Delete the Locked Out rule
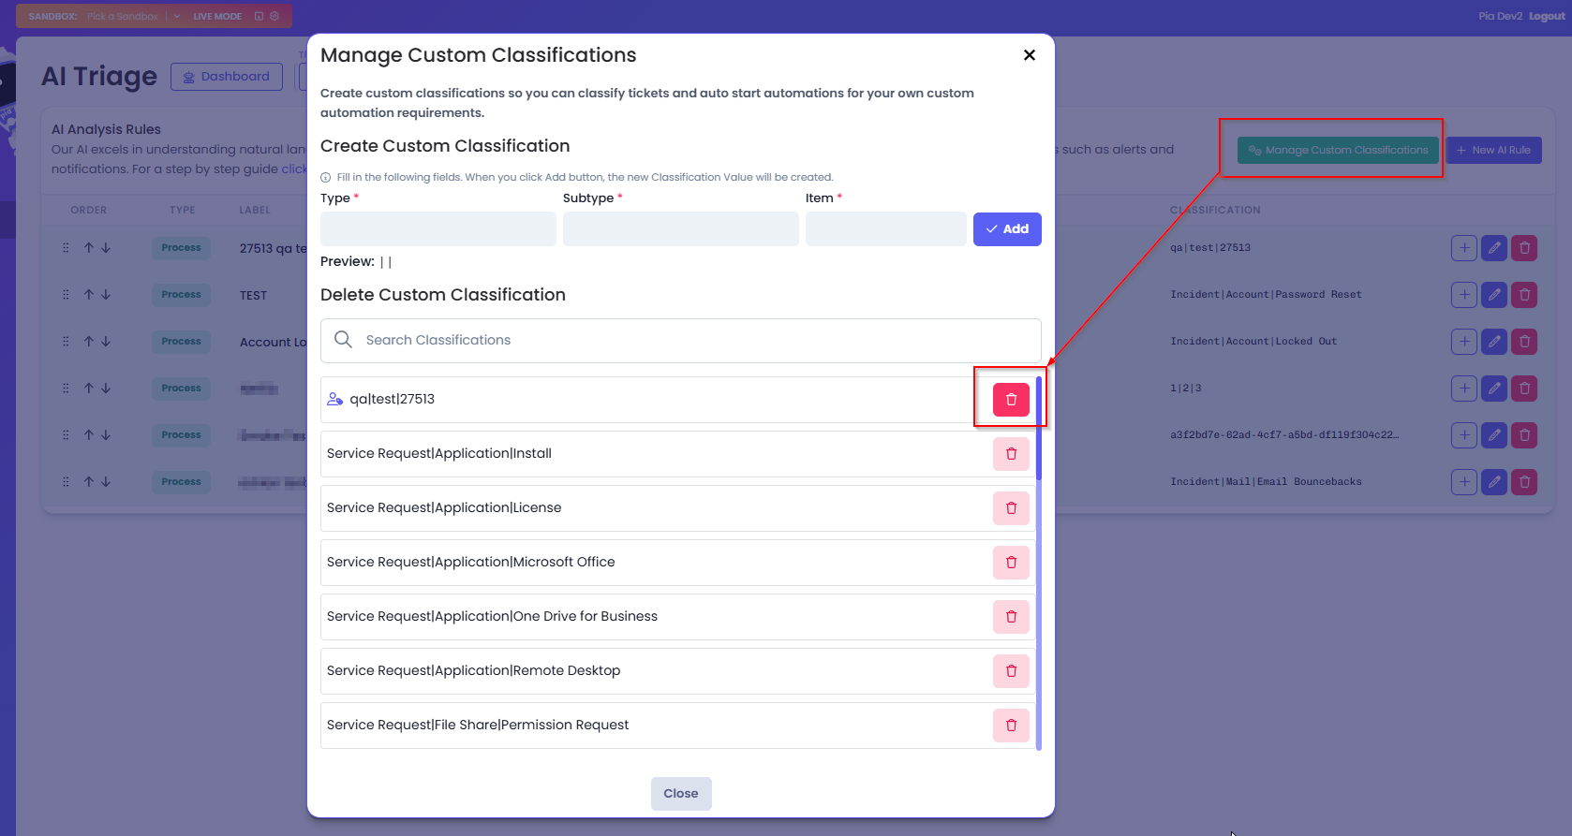 point(1524,342)
